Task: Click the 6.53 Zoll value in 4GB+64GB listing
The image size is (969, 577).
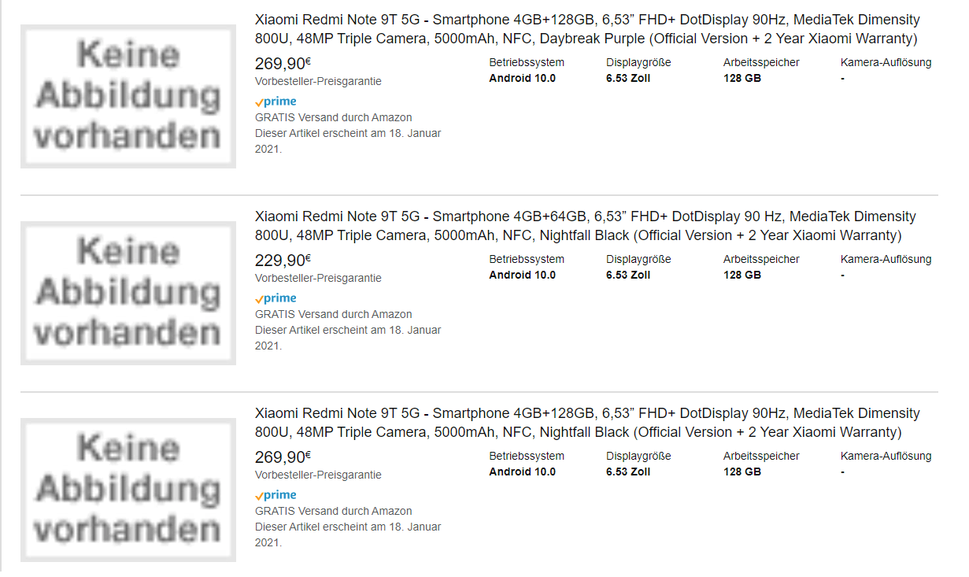Action: pyautogui.click(x=628, y=275)
